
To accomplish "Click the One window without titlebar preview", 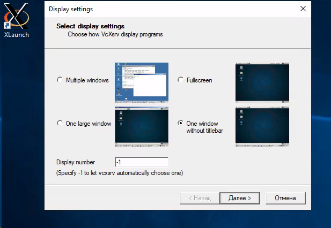I will (262, 126).
